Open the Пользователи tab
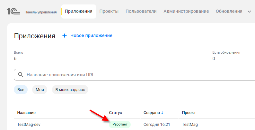Viewport: 255px width, 130px height. 141,11
